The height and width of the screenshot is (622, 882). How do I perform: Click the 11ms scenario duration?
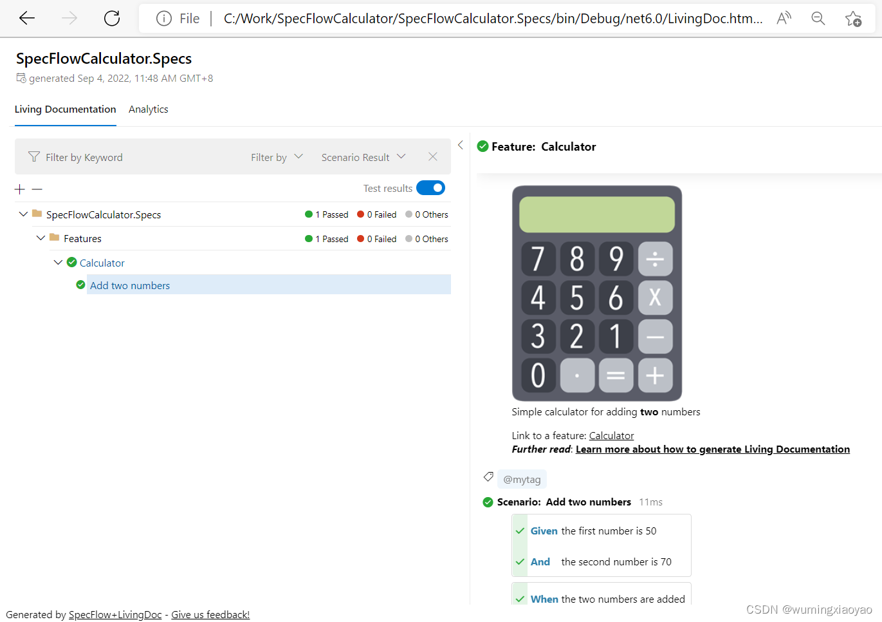tap(650, 502)
